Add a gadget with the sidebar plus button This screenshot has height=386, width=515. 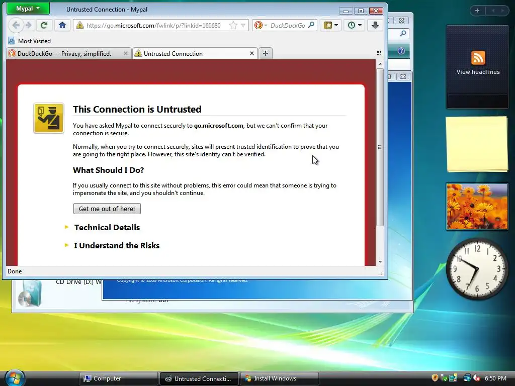pos(477,11)
